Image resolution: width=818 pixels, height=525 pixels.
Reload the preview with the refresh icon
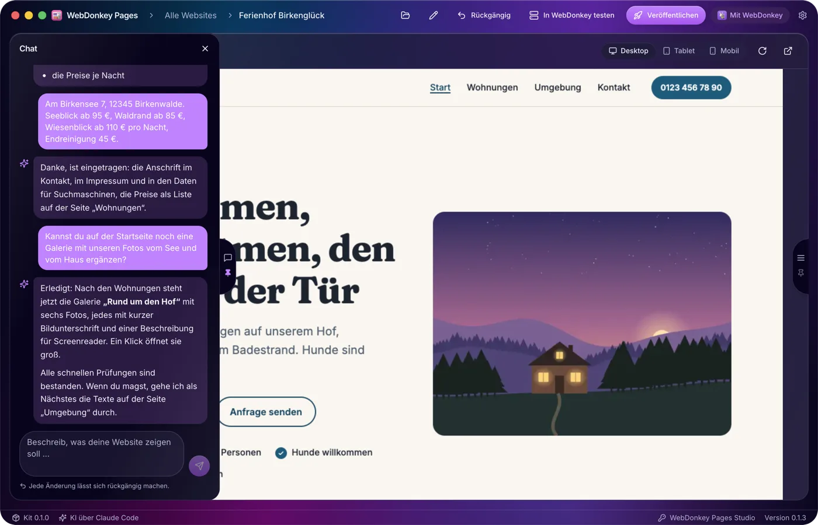point(762,51)
